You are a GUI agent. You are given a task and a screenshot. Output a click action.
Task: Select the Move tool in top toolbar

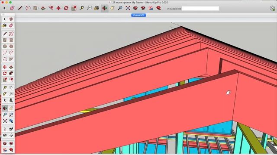[58, 8]
